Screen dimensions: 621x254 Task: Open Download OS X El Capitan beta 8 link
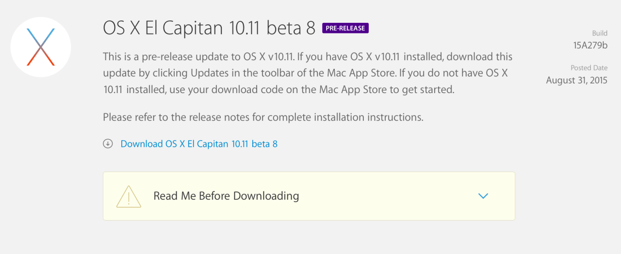point(199,144)
